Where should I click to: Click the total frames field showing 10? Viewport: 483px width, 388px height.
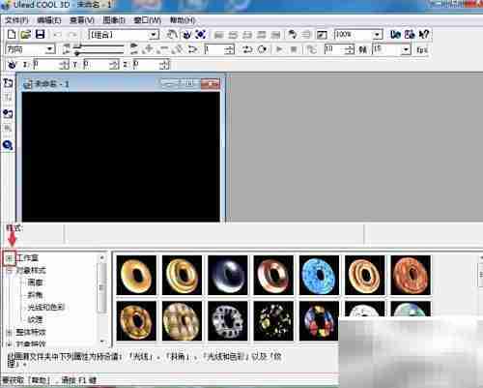(334, 49)
